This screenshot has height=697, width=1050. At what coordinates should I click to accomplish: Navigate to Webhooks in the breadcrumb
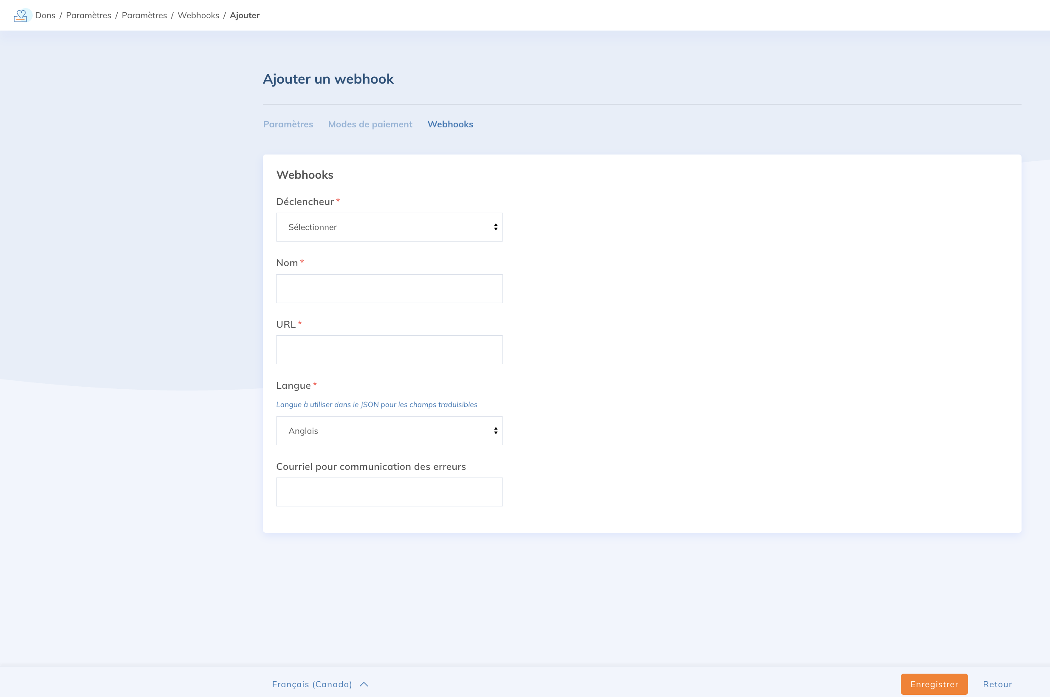(198, 16)
